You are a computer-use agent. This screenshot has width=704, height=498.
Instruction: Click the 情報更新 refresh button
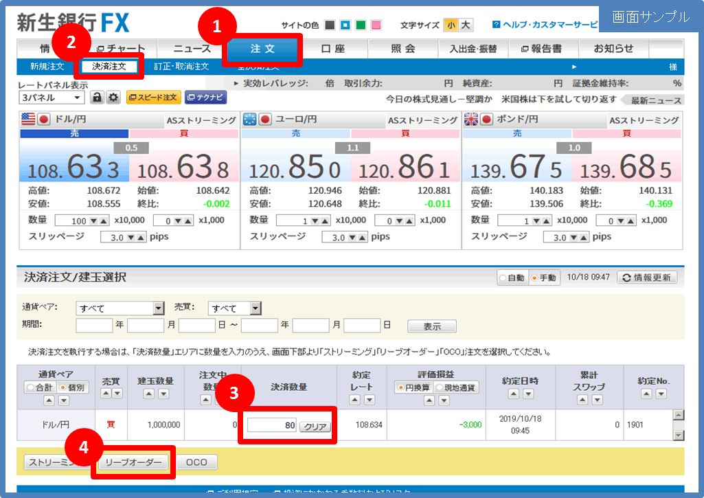(x=648, y=278)
